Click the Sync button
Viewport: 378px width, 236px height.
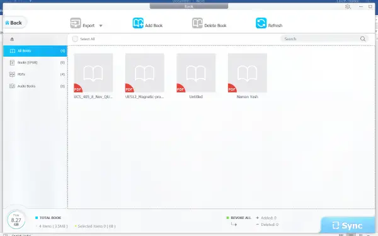347,225
